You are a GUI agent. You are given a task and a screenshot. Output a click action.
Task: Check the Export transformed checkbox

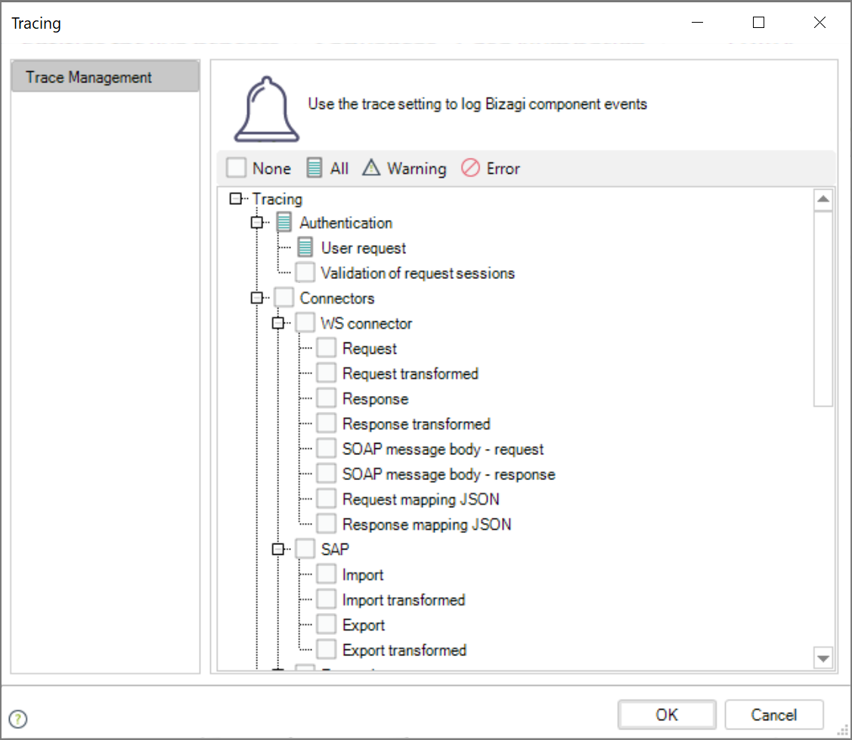[x=326, y=649]
